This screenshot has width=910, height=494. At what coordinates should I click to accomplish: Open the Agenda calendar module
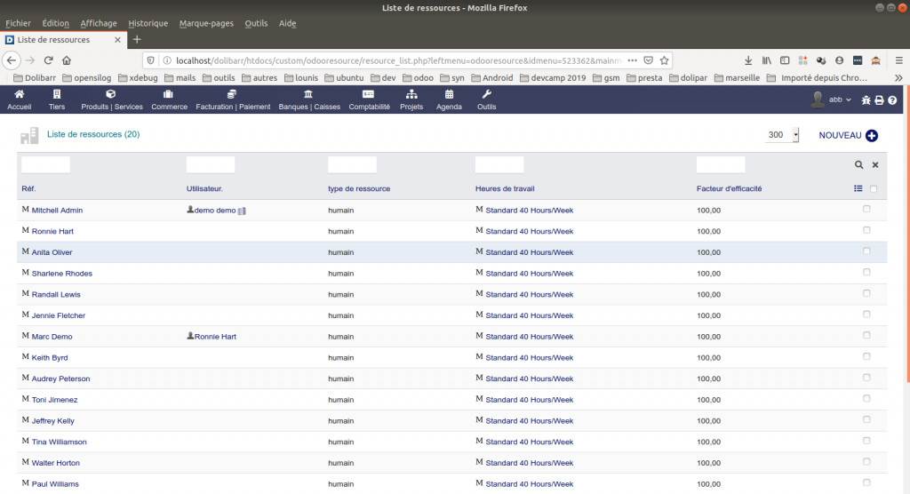coord(449,99)
